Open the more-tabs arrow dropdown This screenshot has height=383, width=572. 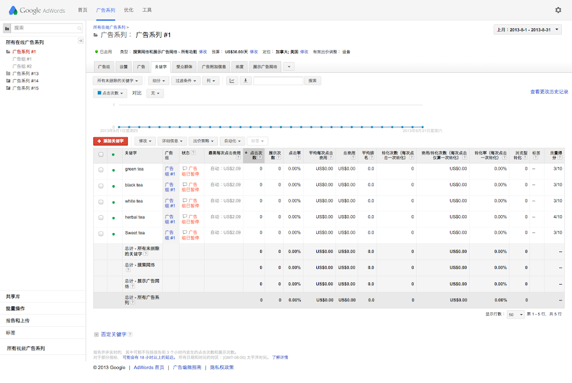pos(289,66)
